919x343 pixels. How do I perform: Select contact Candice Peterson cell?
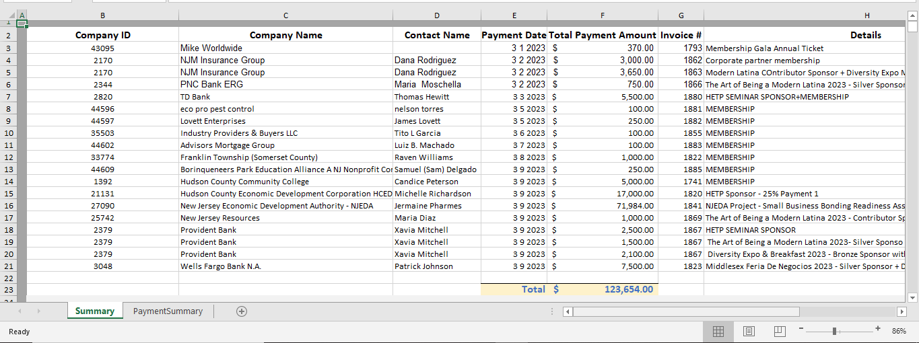437,182
